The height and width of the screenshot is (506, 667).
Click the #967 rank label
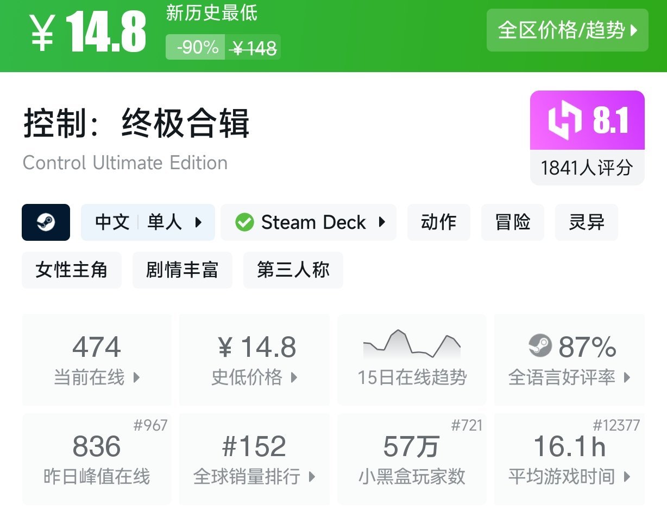coord(150,425)
